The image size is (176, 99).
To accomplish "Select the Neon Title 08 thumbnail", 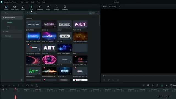I will tap(34, 71).
